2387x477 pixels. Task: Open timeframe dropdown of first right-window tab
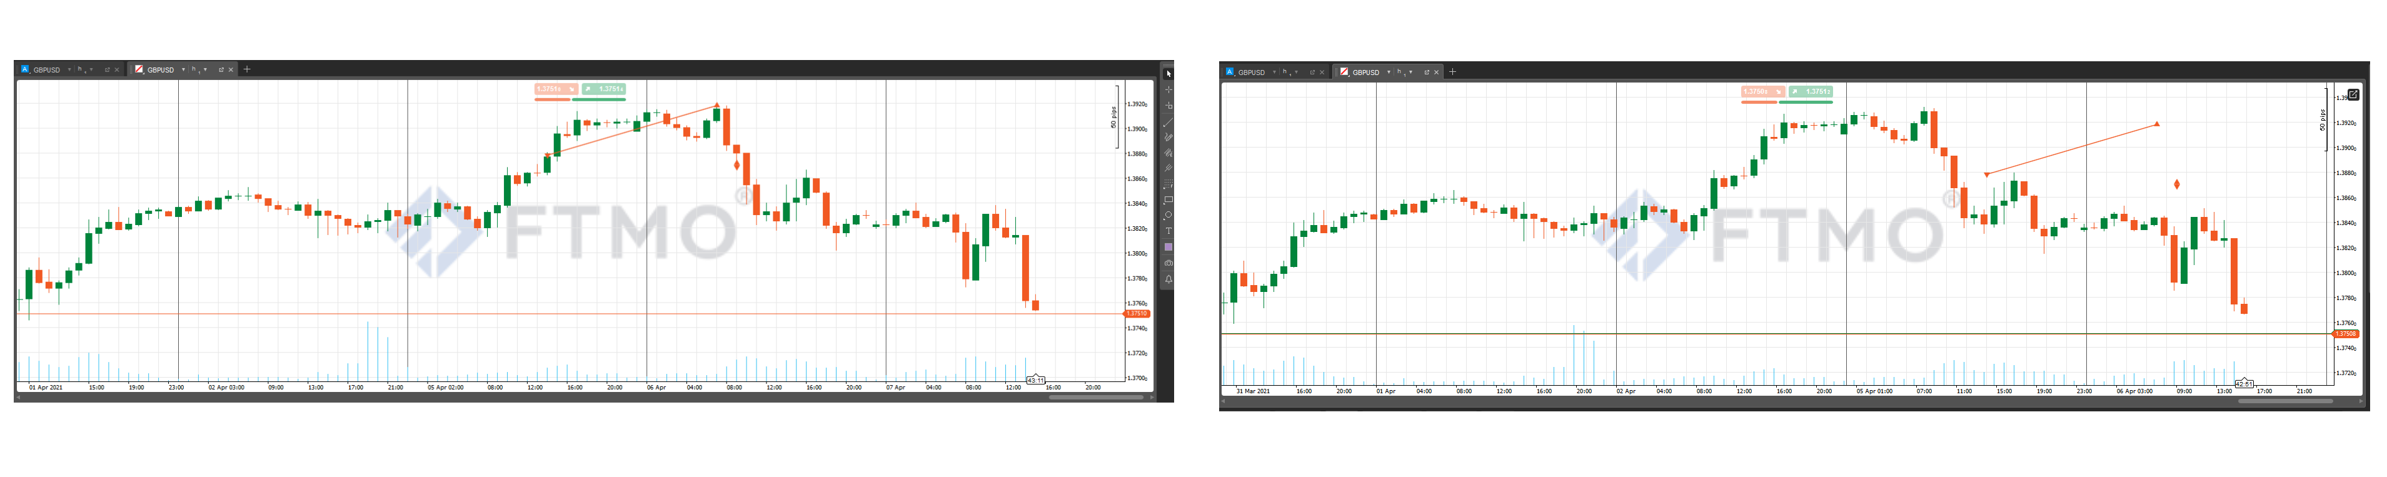[1297, 73]
